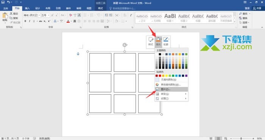The width and height of the screenshot is (265, 140).
Task: Select the Format Painter brush
Action: click(x=11, y=22)
